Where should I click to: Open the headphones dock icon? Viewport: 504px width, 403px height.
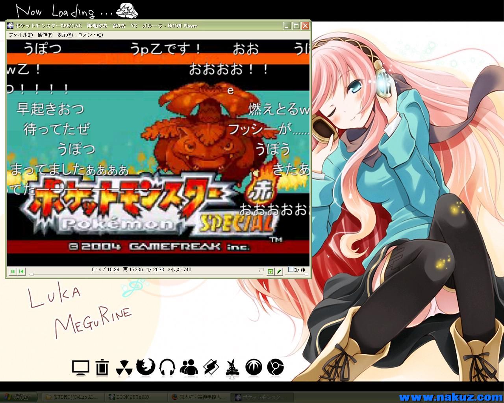point(167,367)
